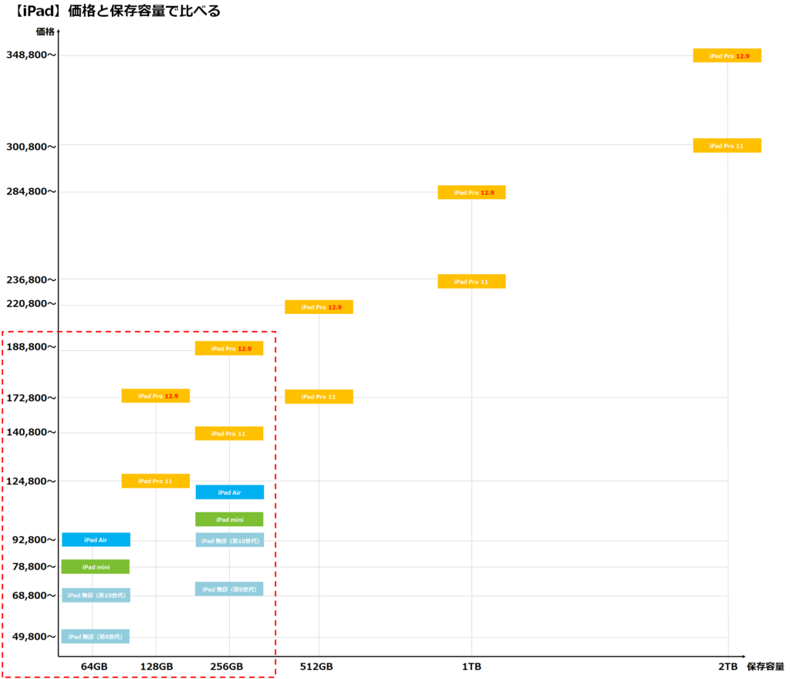Click the iPad 無印 (第10世代) box above 256GB

(230, 540)
